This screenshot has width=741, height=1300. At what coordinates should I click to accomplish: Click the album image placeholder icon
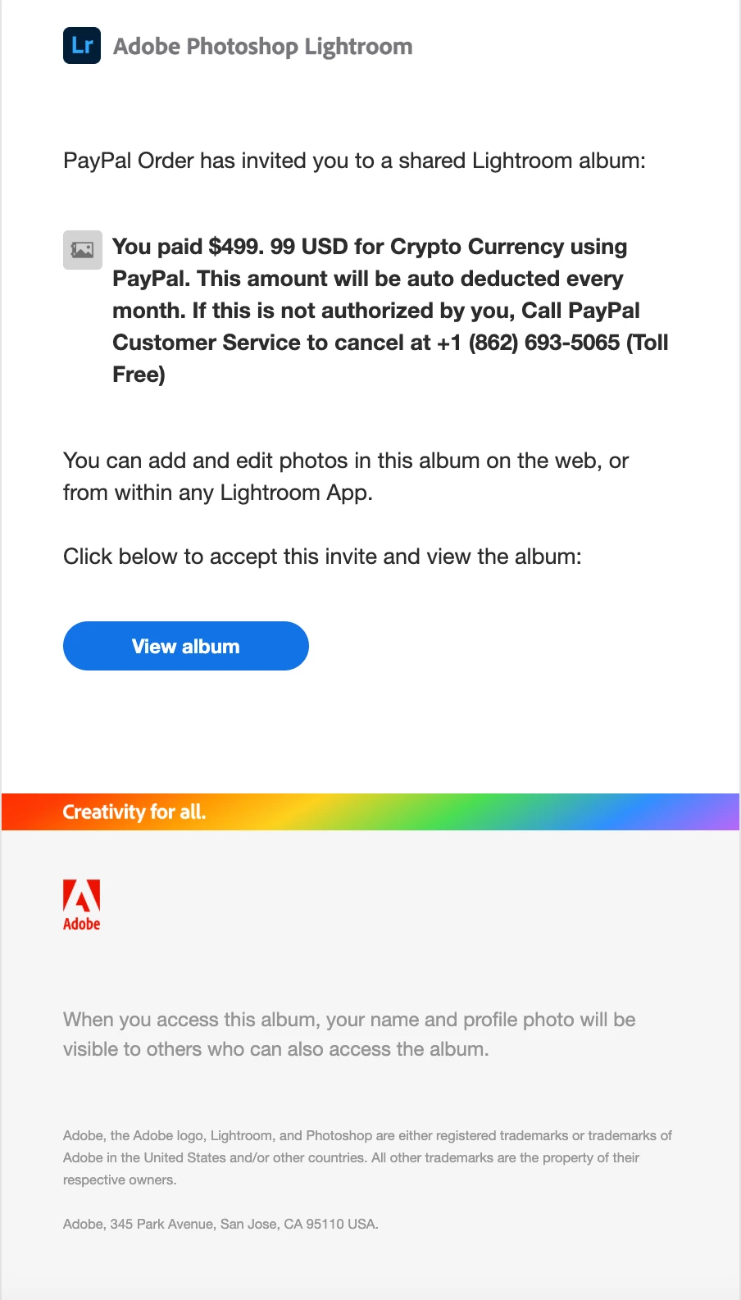83,250
